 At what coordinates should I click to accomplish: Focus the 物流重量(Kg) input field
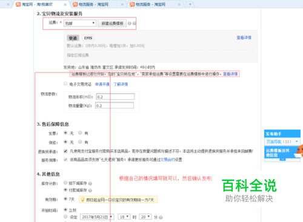click(115, 105)
